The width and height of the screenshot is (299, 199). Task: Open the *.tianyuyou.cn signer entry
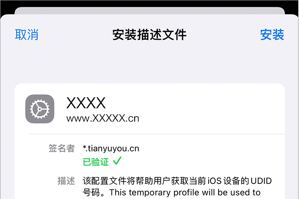point(111,149)
